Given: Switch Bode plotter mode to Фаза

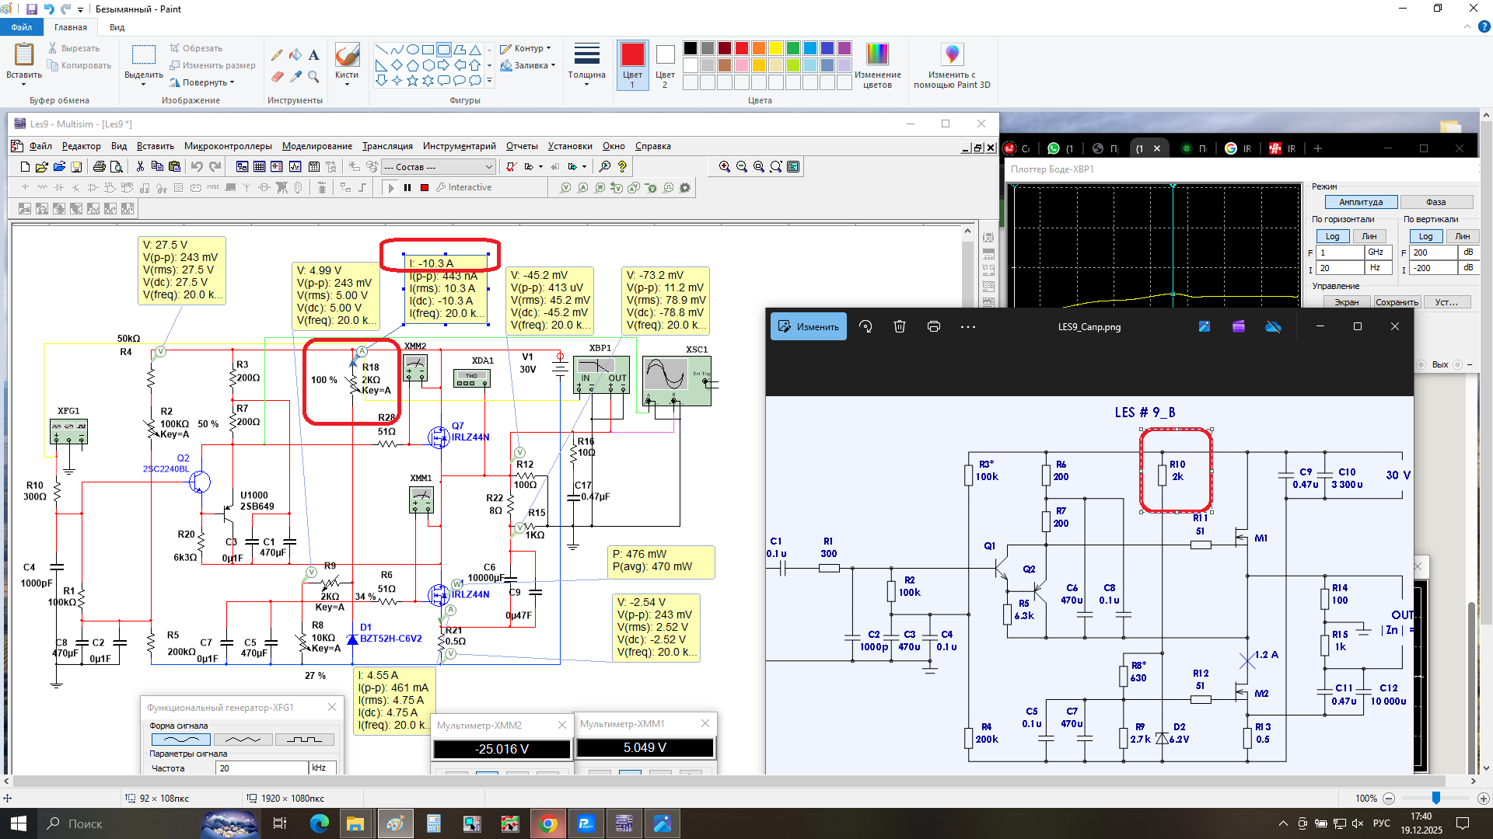Looking at the screenshot, I should click(1436, 202).
